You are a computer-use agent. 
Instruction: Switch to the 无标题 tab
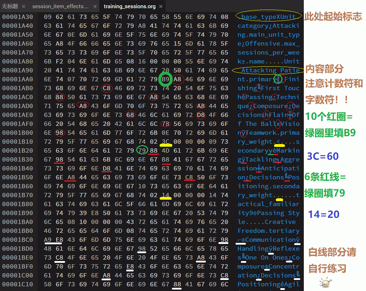coord(10,6)
